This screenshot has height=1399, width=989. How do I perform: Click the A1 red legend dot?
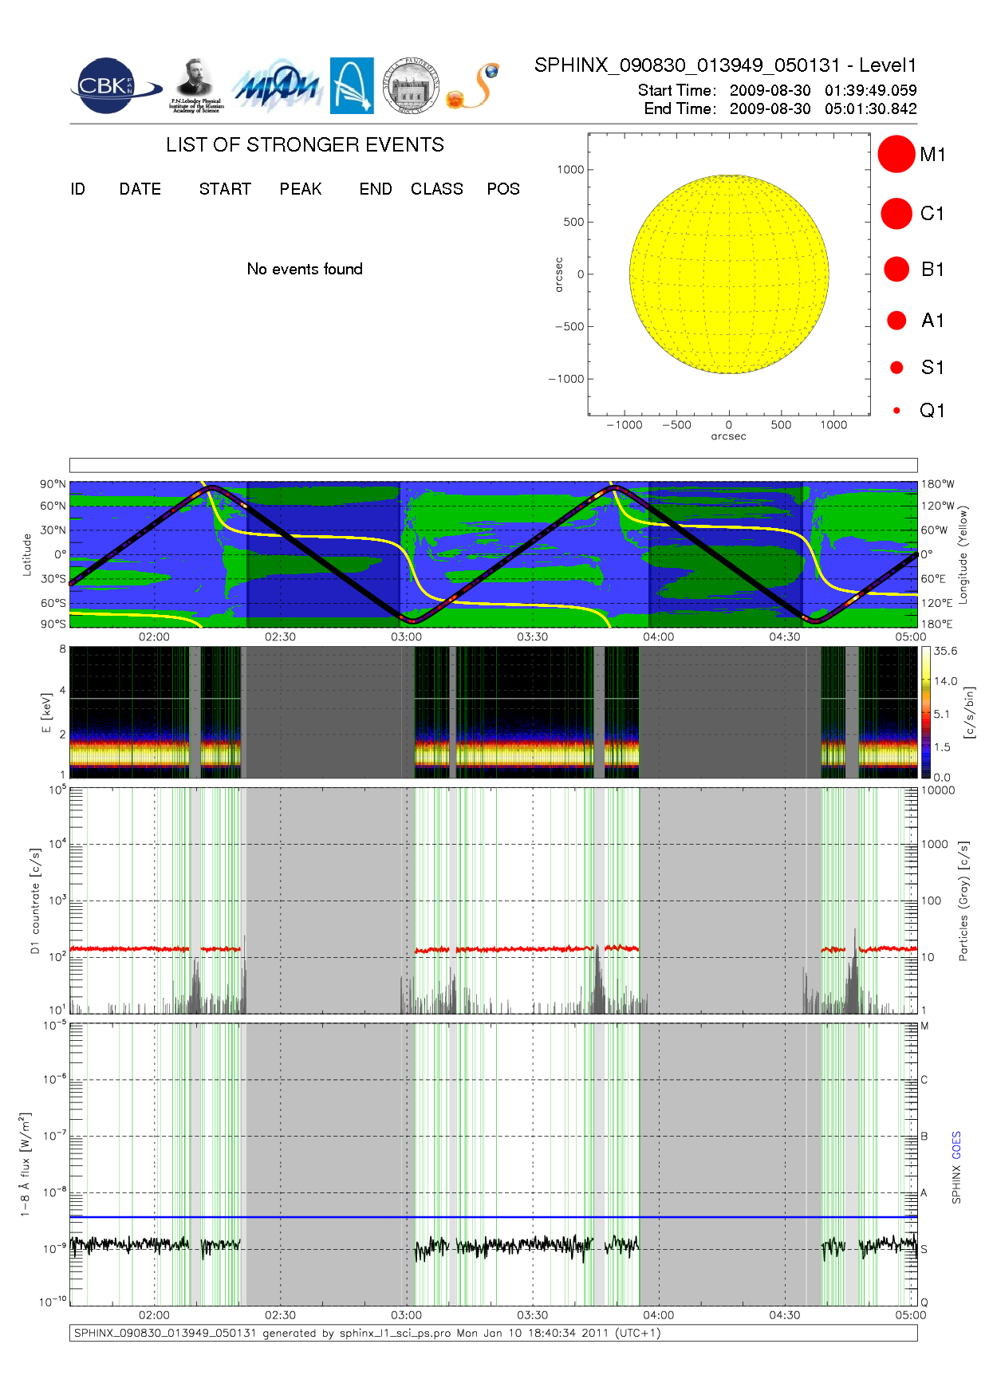click(x=896, y=321)
